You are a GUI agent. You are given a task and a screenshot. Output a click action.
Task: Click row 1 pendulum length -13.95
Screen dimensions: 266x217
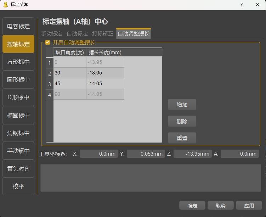point(105,62)
